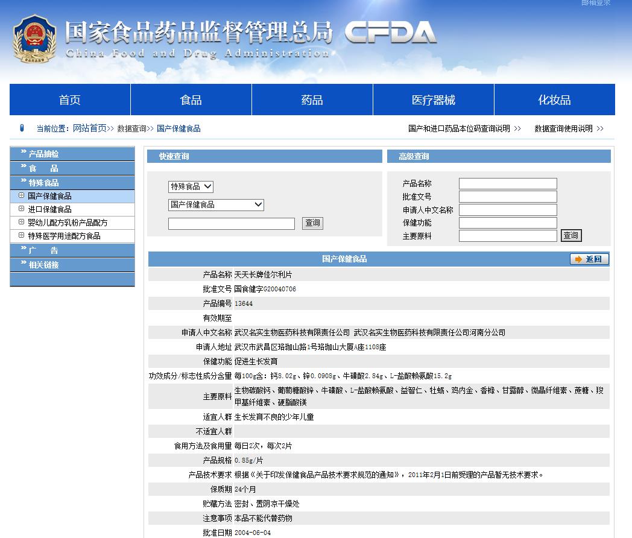Viewport: 632px width, 538px height.
Task: Expand the 产品抽检 sidebar section
Action: pyautogui.click(x=72, y=154)
